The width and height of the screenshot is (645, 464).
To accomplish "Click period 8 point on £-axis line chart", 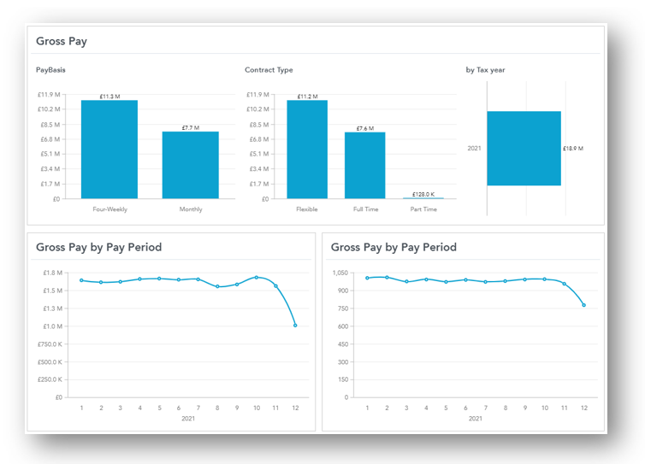I will point(217,287).
